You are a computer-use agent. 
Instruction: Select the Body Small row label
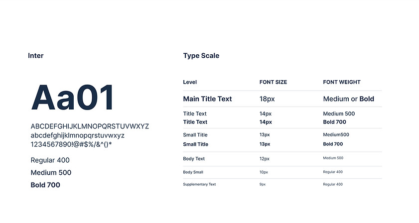(193, 172)
